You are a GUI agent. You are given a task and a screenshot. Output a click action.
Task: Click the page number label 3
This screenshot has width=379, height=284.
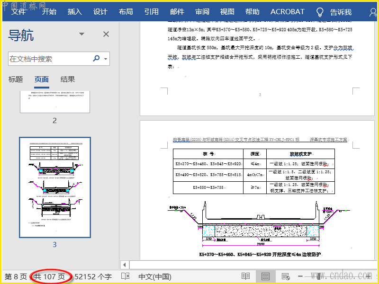[x=54, y=244]
